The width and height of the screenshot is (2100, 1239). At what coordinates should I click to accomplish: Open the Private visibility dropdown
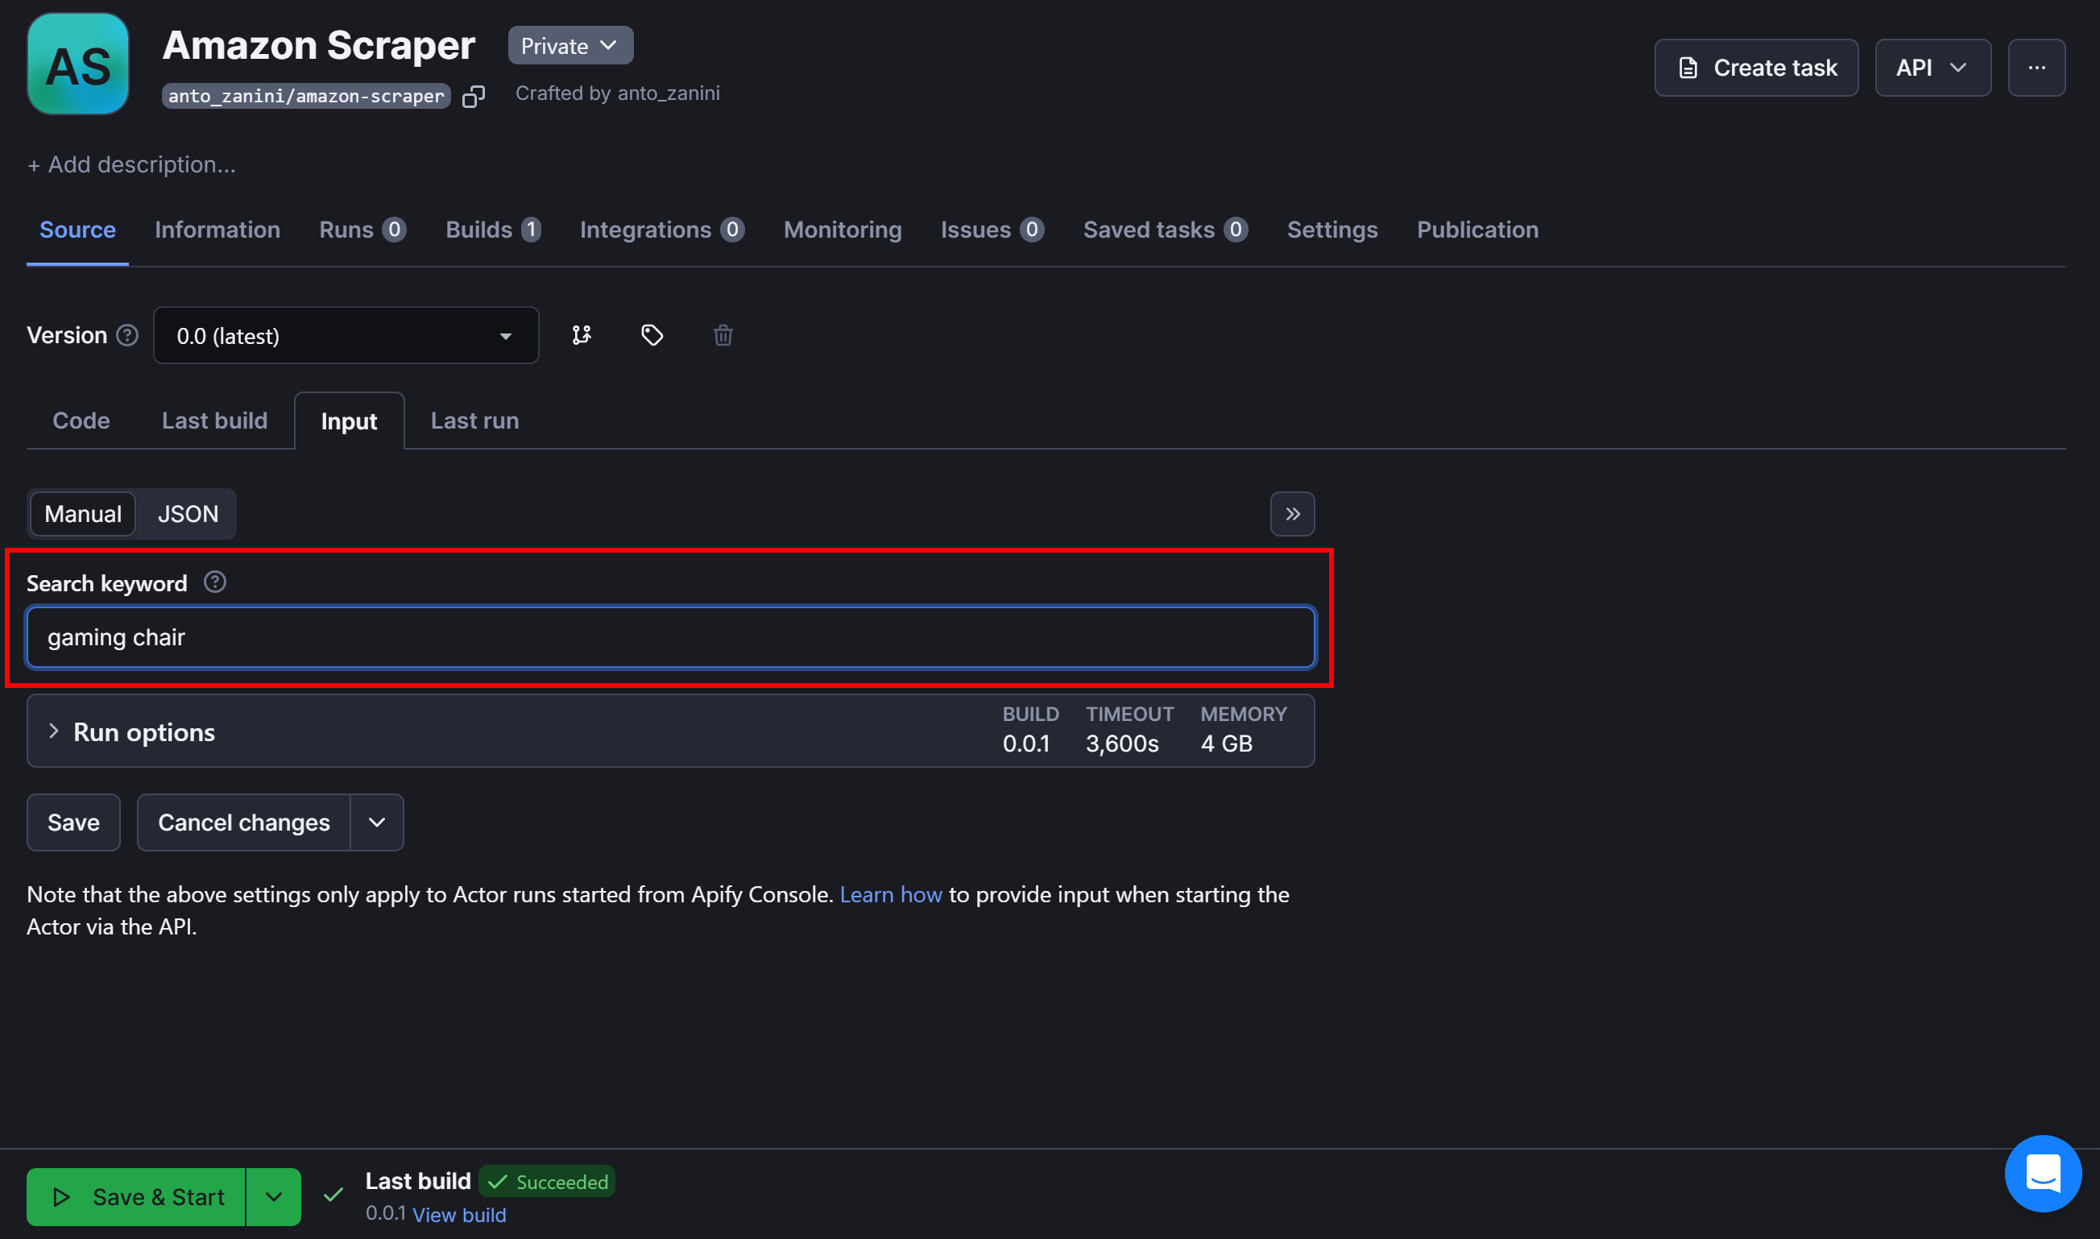570,46
